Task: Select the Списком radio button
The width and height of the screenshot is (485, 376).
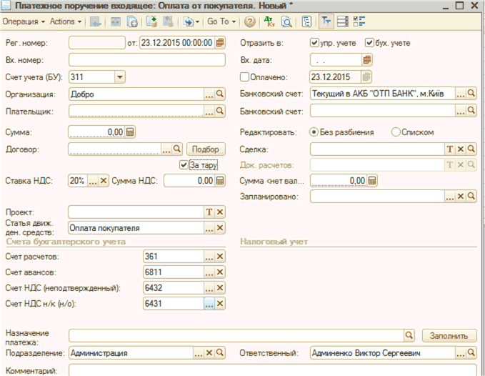Action: coord(396,132)
